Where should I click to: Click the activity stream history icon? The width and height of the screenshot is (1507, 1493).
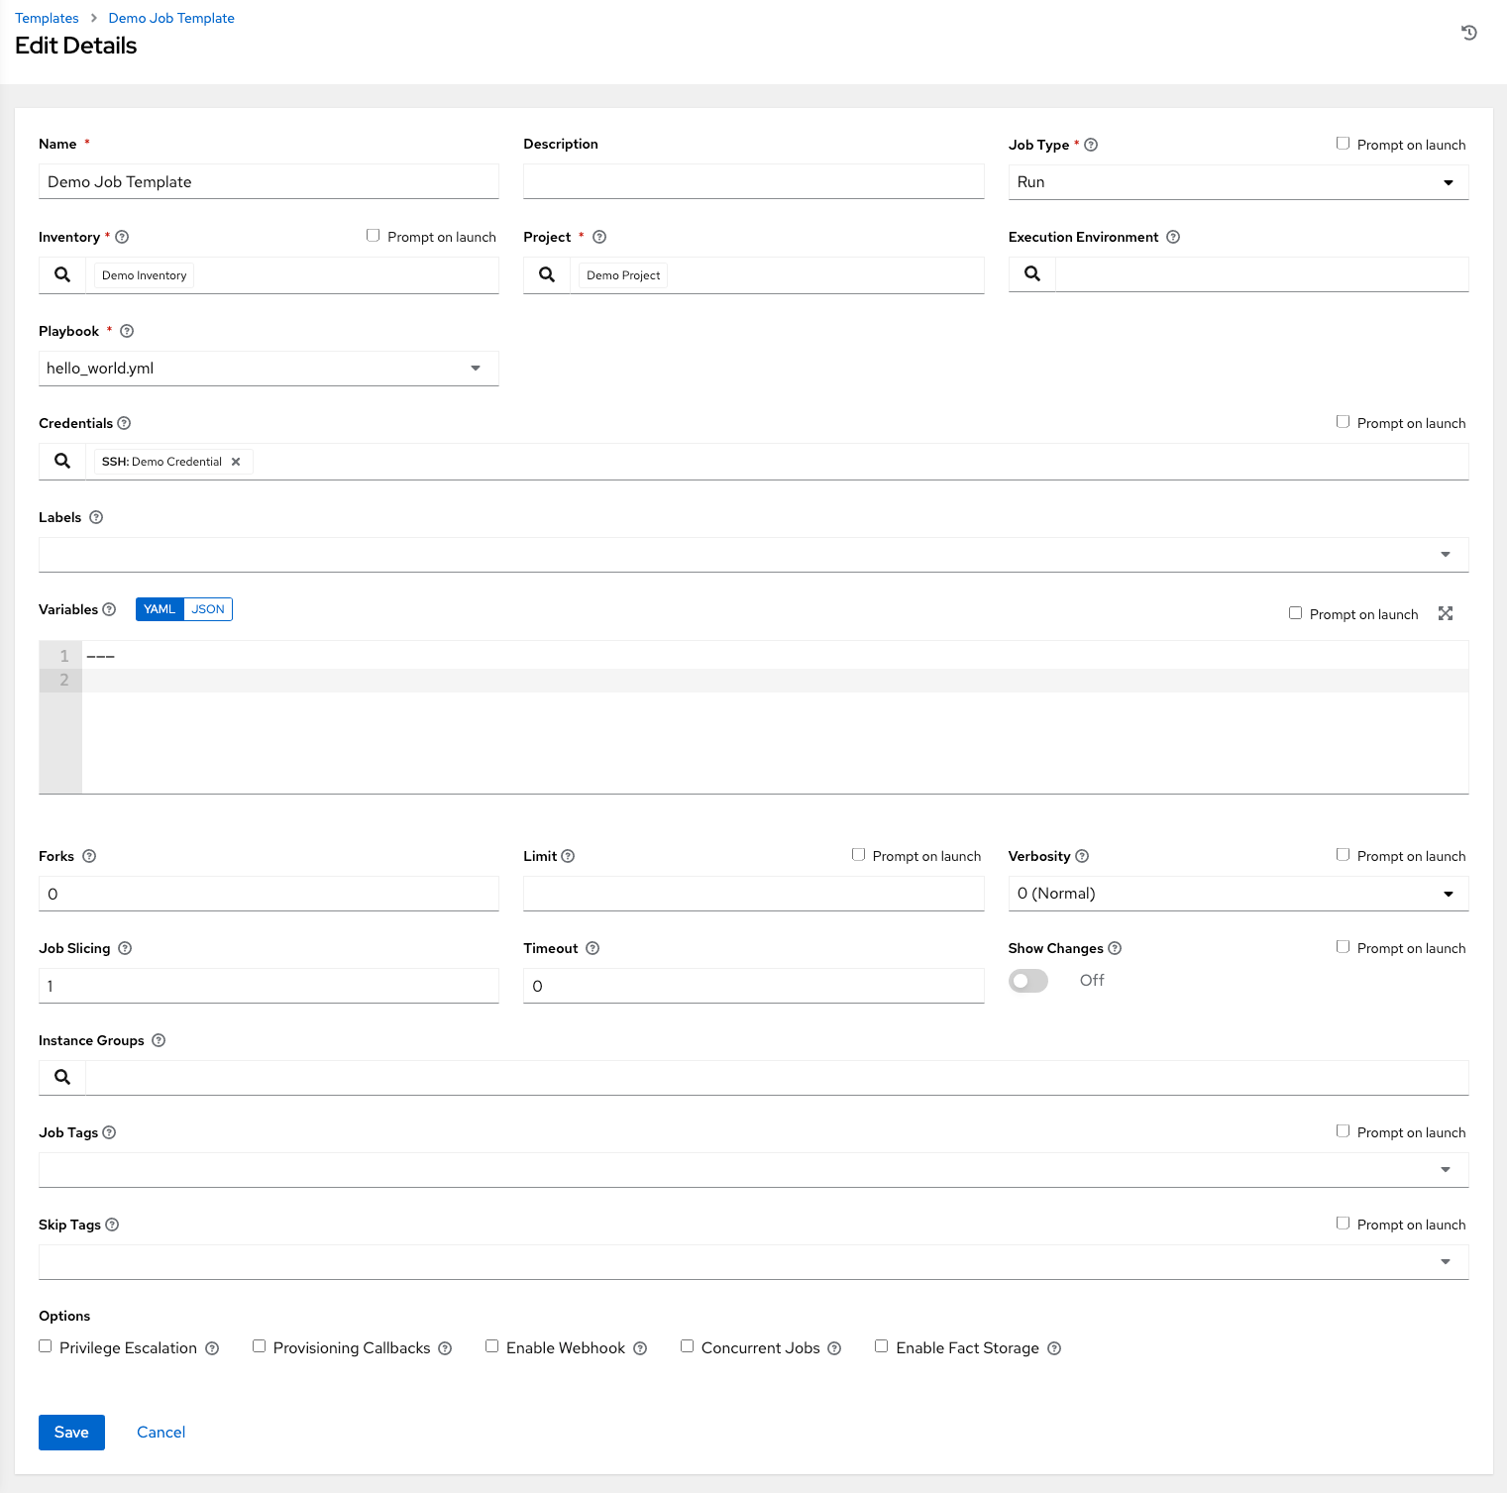click(1468, 32)
